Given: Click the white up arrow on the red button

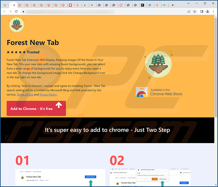Looking at the screenshot, I should (59, 105).
